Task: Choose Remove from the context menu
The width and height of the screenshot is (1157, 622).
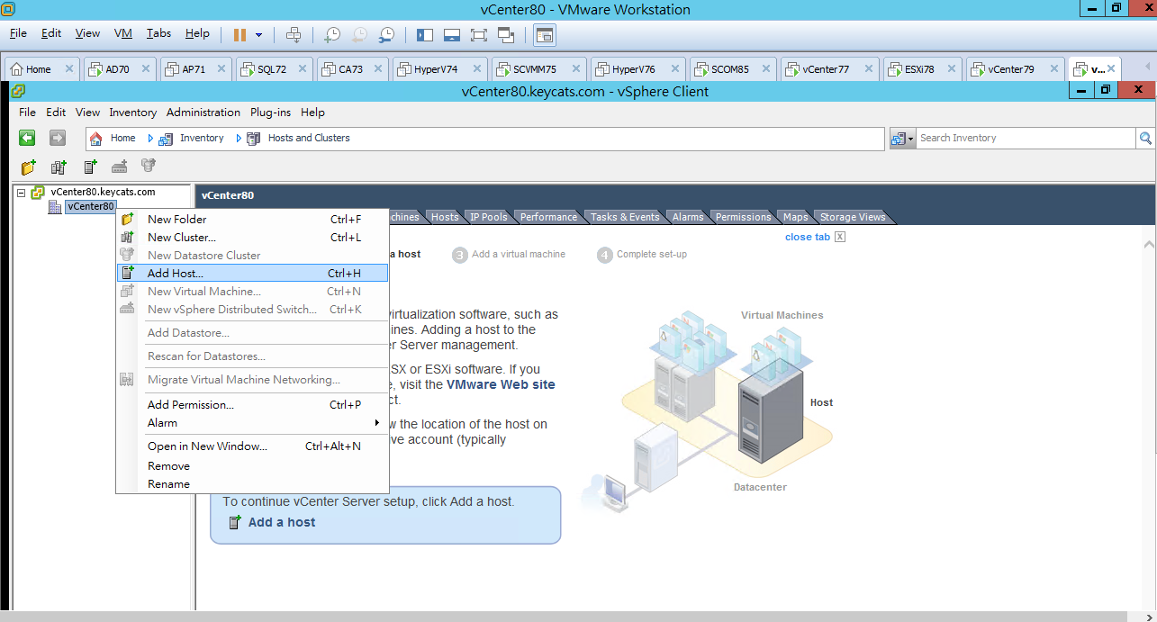Action: pyautogui.click(x=253, y=465)
